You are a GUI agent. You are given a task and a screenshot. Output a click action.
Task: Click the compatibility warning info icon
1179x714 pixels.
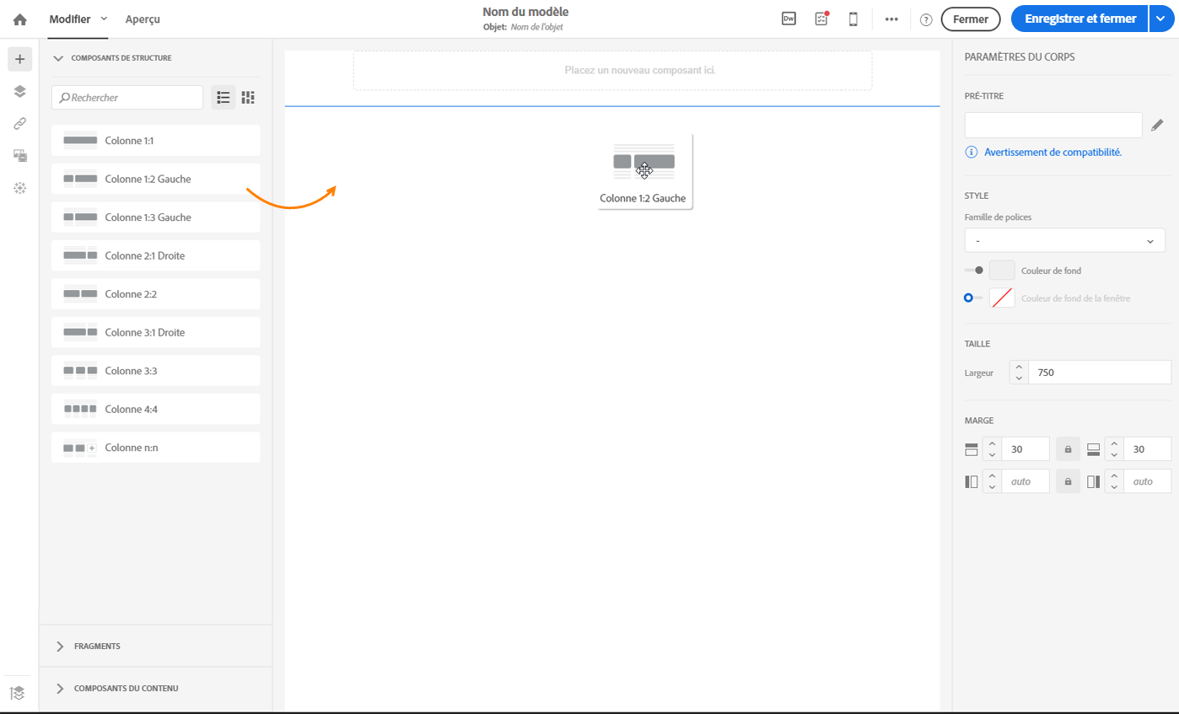[972, 153]
